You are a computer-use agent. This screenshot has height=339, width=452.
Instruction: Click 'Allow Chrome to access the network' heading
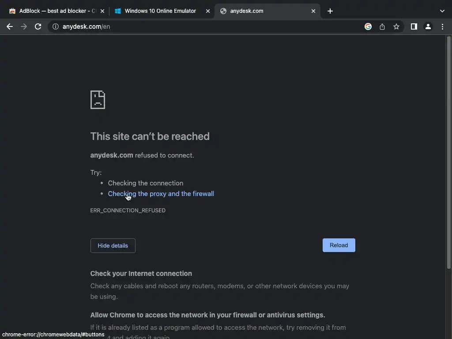(207, 315)
